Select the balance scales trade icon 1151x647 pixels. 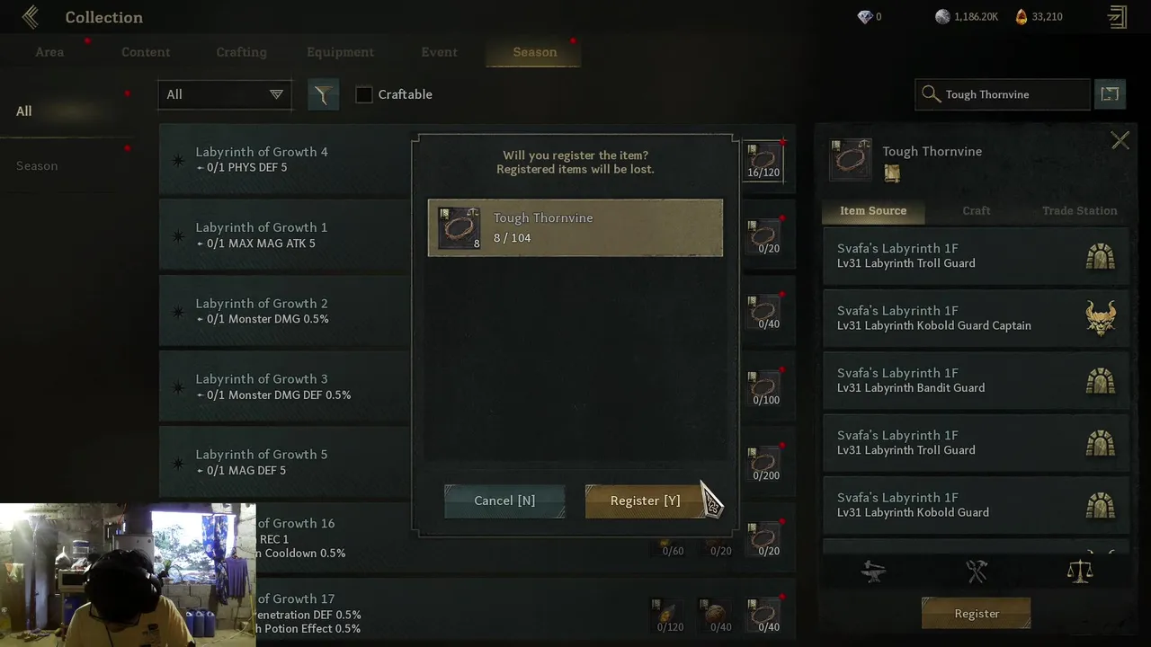pyautogui.click(x=1079, y=572)
